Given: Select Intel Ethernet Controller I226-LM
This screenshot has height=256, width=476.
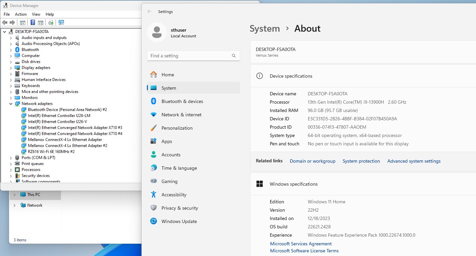Looking at the screenshot, I should click(x=59, y=116).
